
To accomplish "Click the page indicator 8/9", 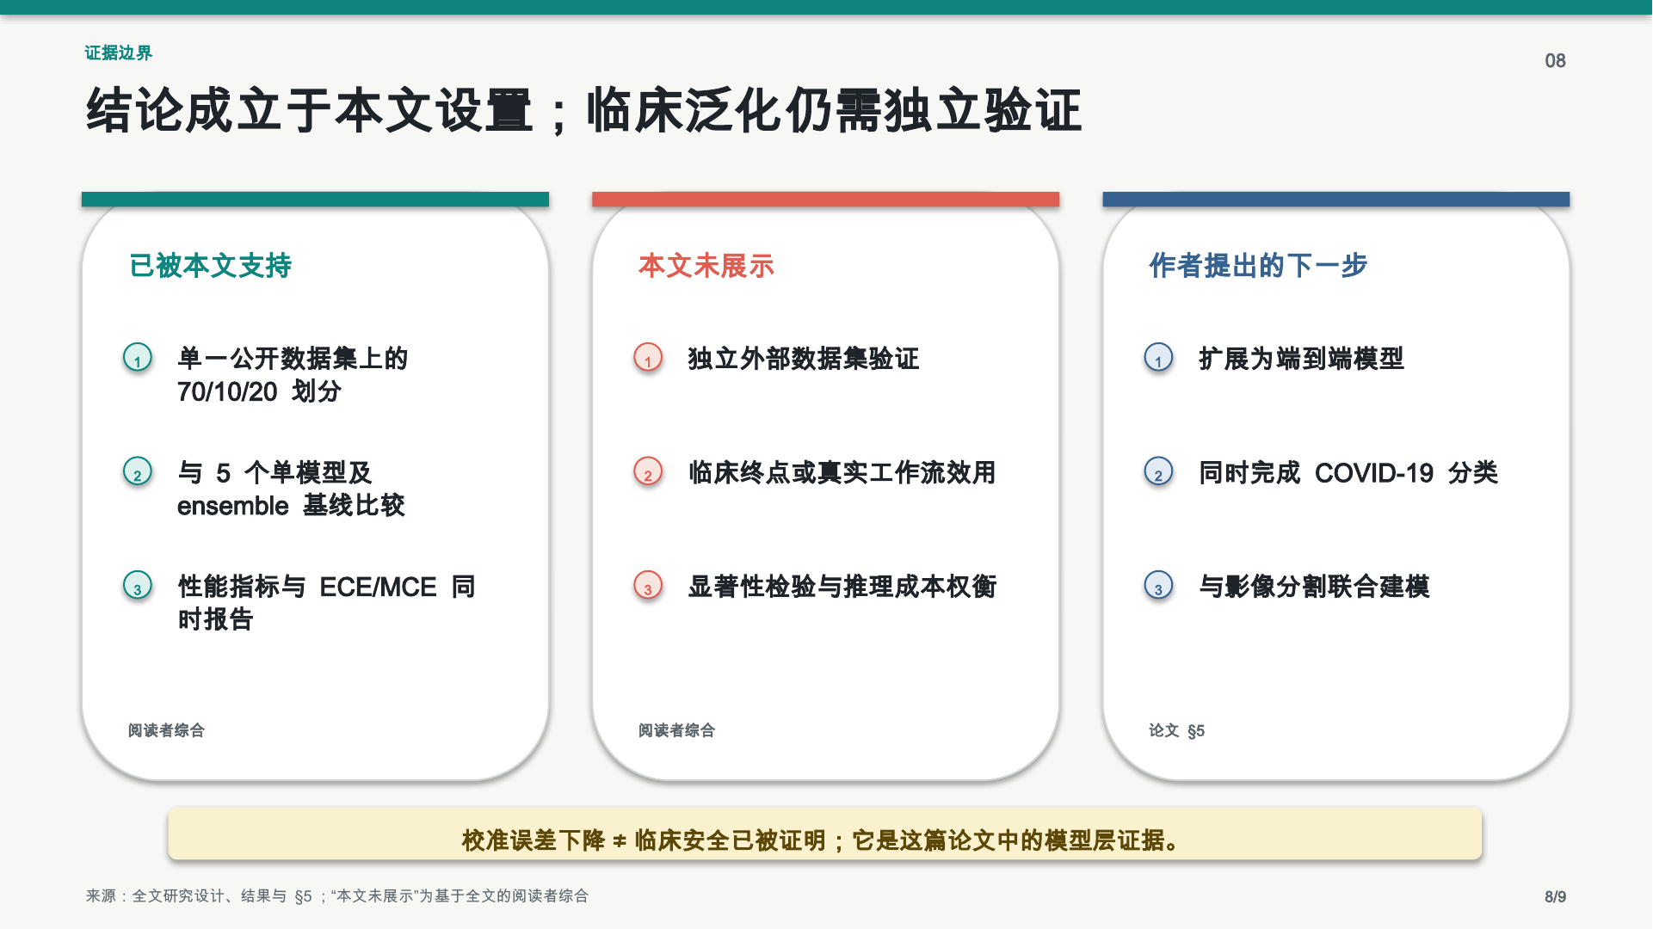I will point(1555,896).
